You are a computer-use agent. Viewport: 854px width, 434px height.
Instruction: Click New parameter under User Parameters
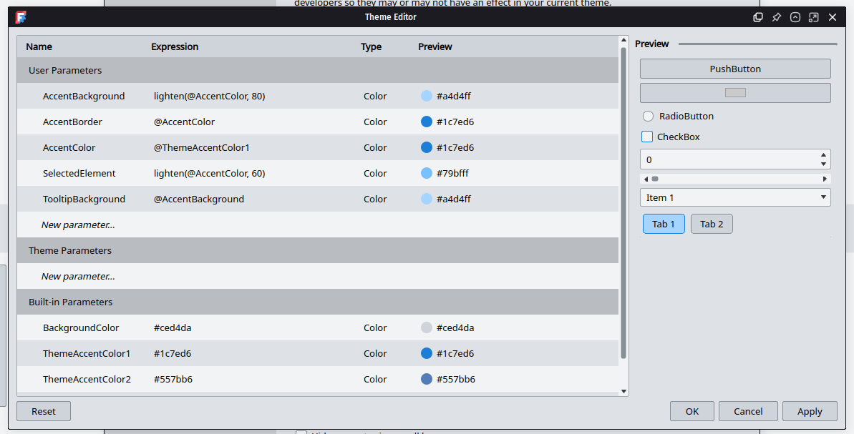pyautogui.click(x=78, y=225)
